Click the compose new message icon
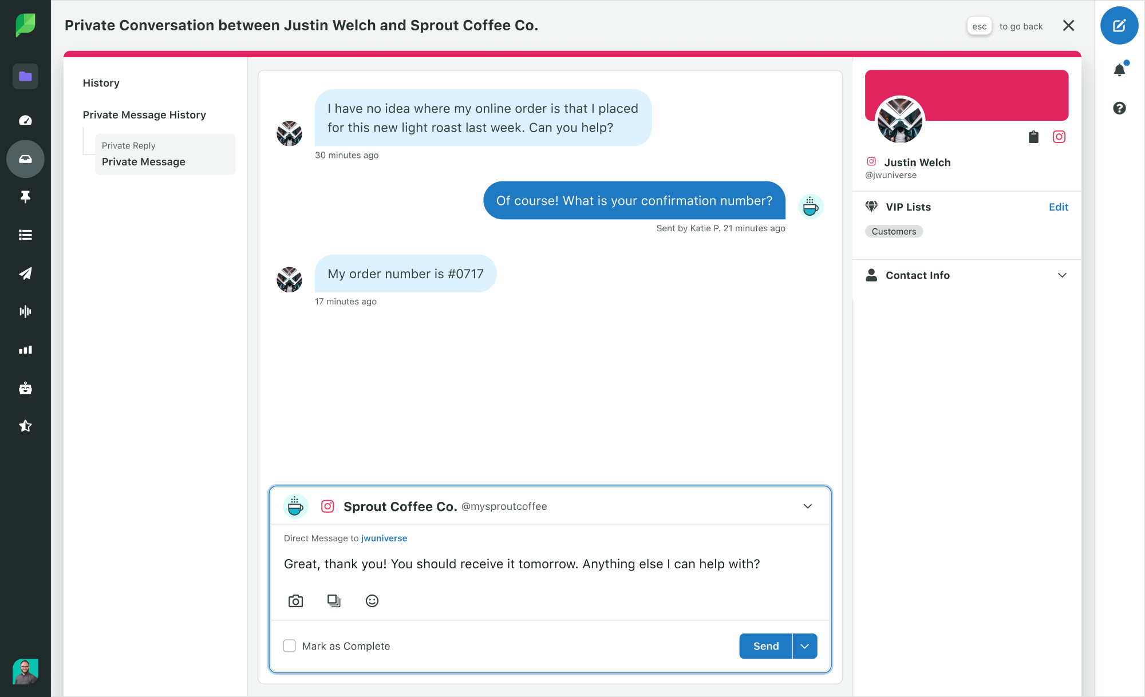Image resolution: width=1145 pixels, height=697 pixels. tap(1119, 25)
